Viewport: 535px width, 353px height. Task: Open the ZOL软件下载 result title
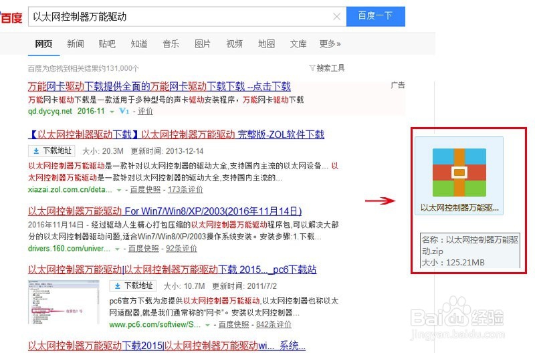(176, 134)
